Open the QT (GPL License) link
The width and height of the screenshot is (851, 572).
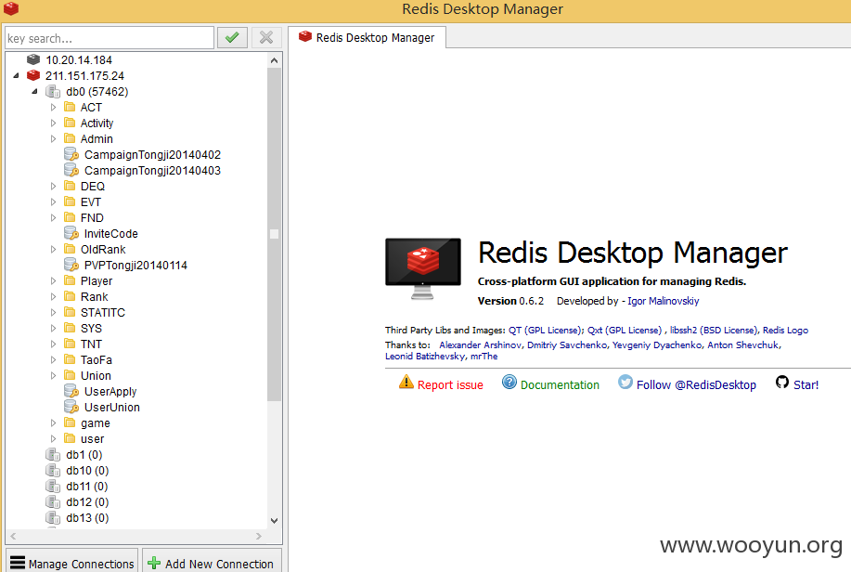pos(545,330)
